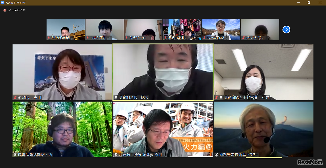
Task: Click the name label 地元商工会議所理事・永井
Action: [140, 155]
